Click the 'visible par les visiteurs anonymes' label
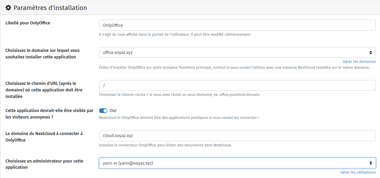380x178 pixels. 49,114
